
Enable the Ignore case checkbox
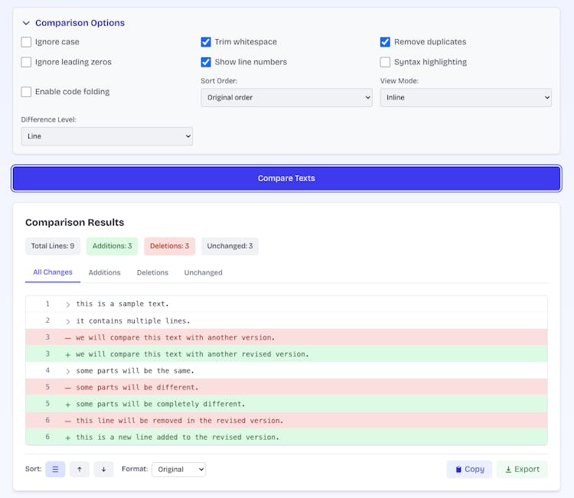26,42
